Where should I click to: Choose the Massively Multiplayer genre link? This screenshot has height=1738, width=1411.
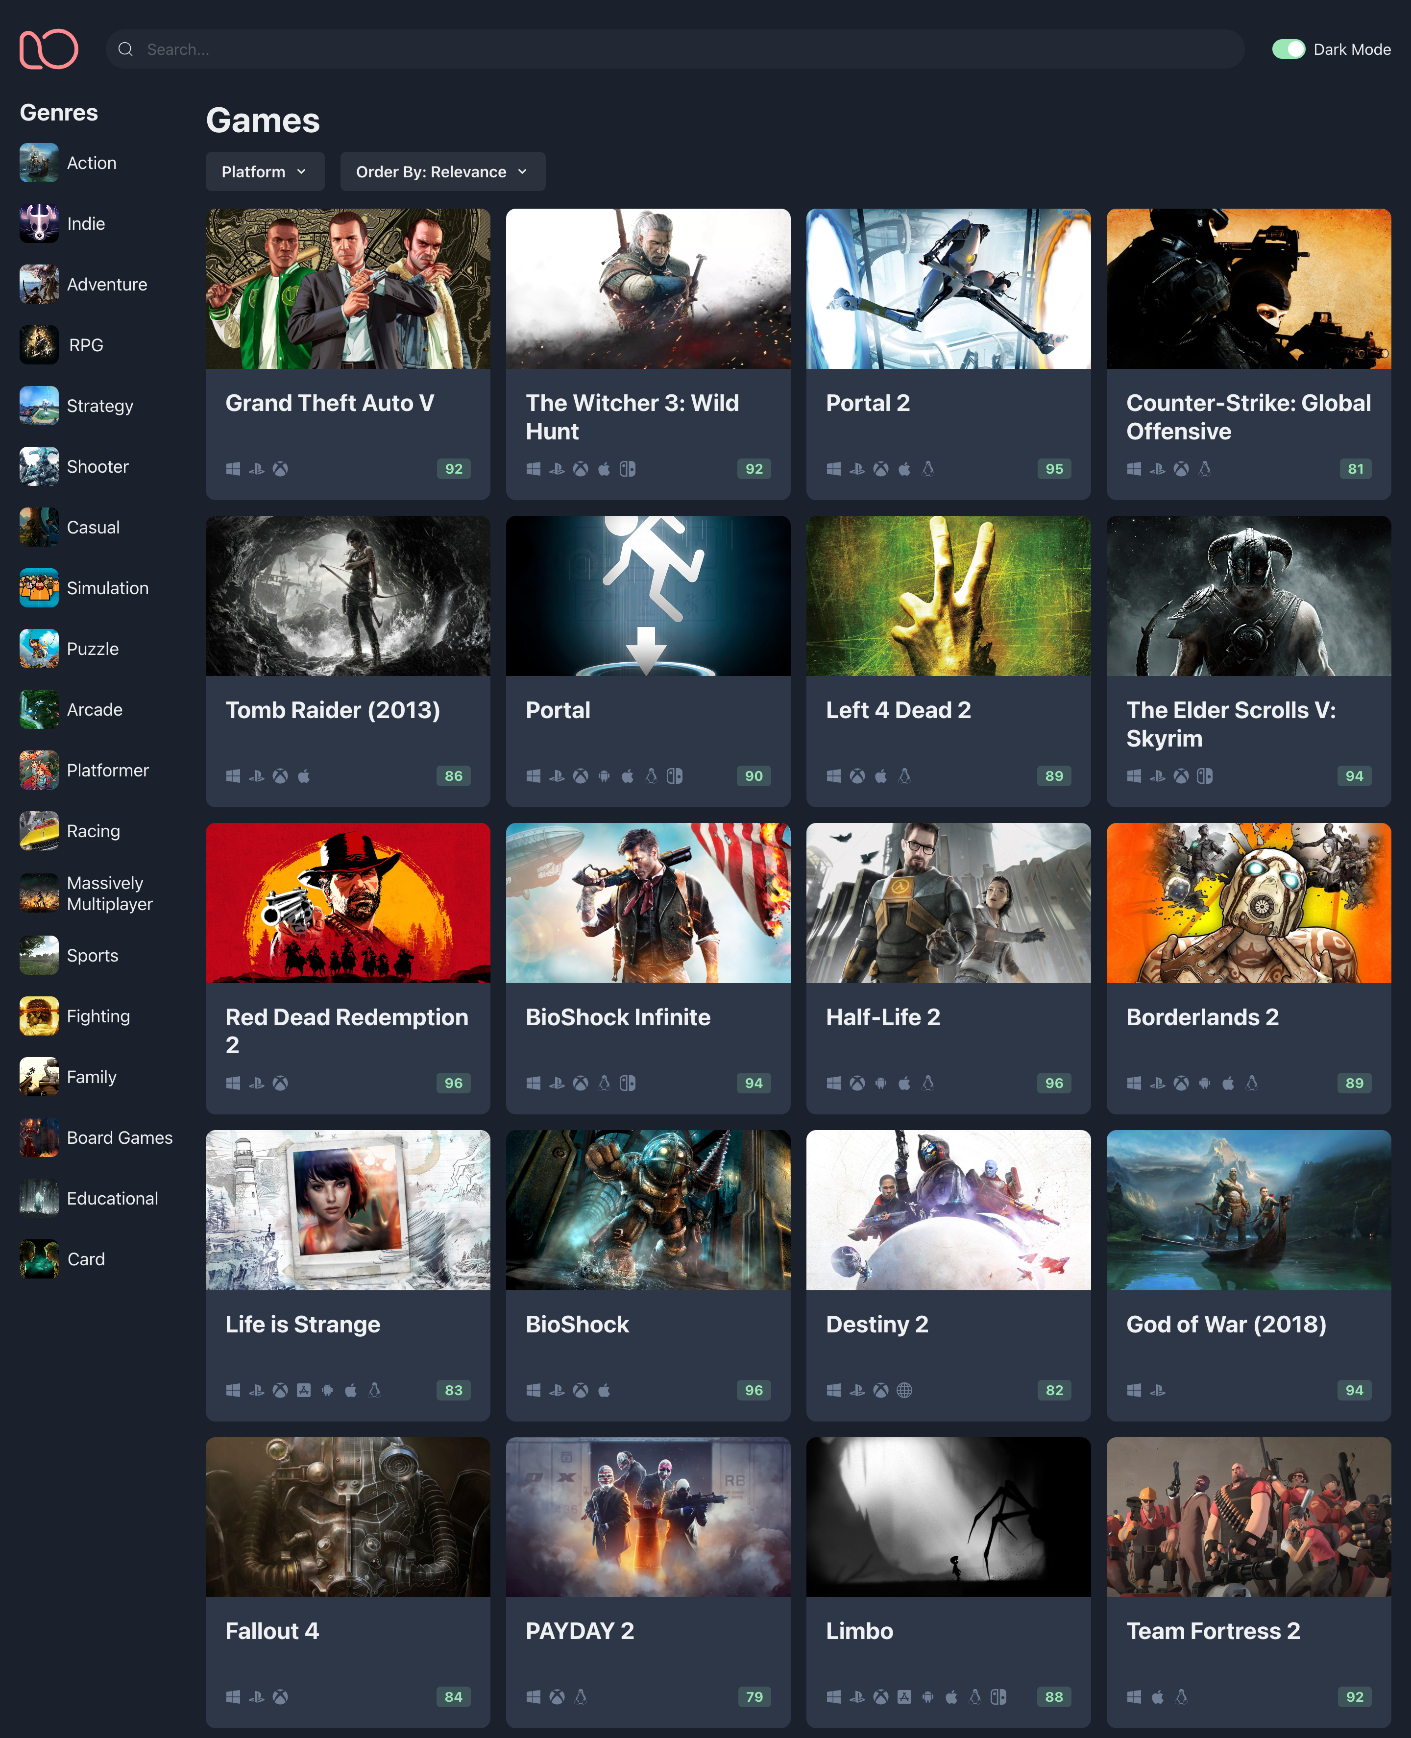110,893
